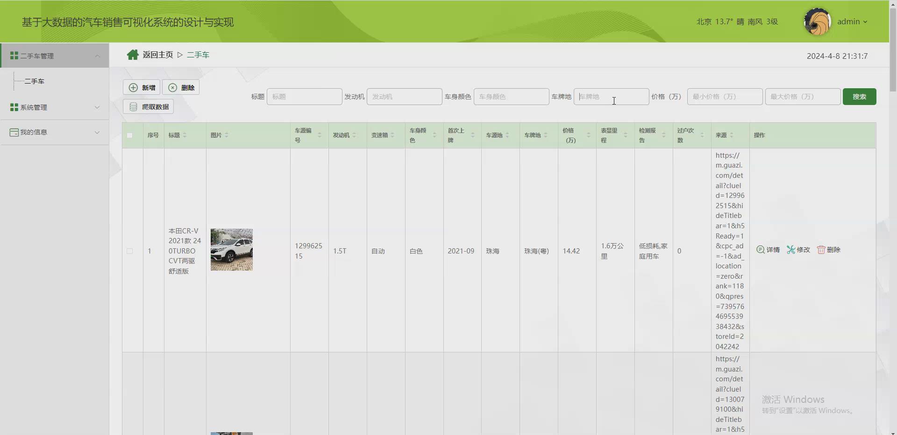Sort by 图片 column arrows

coord(227,135)
